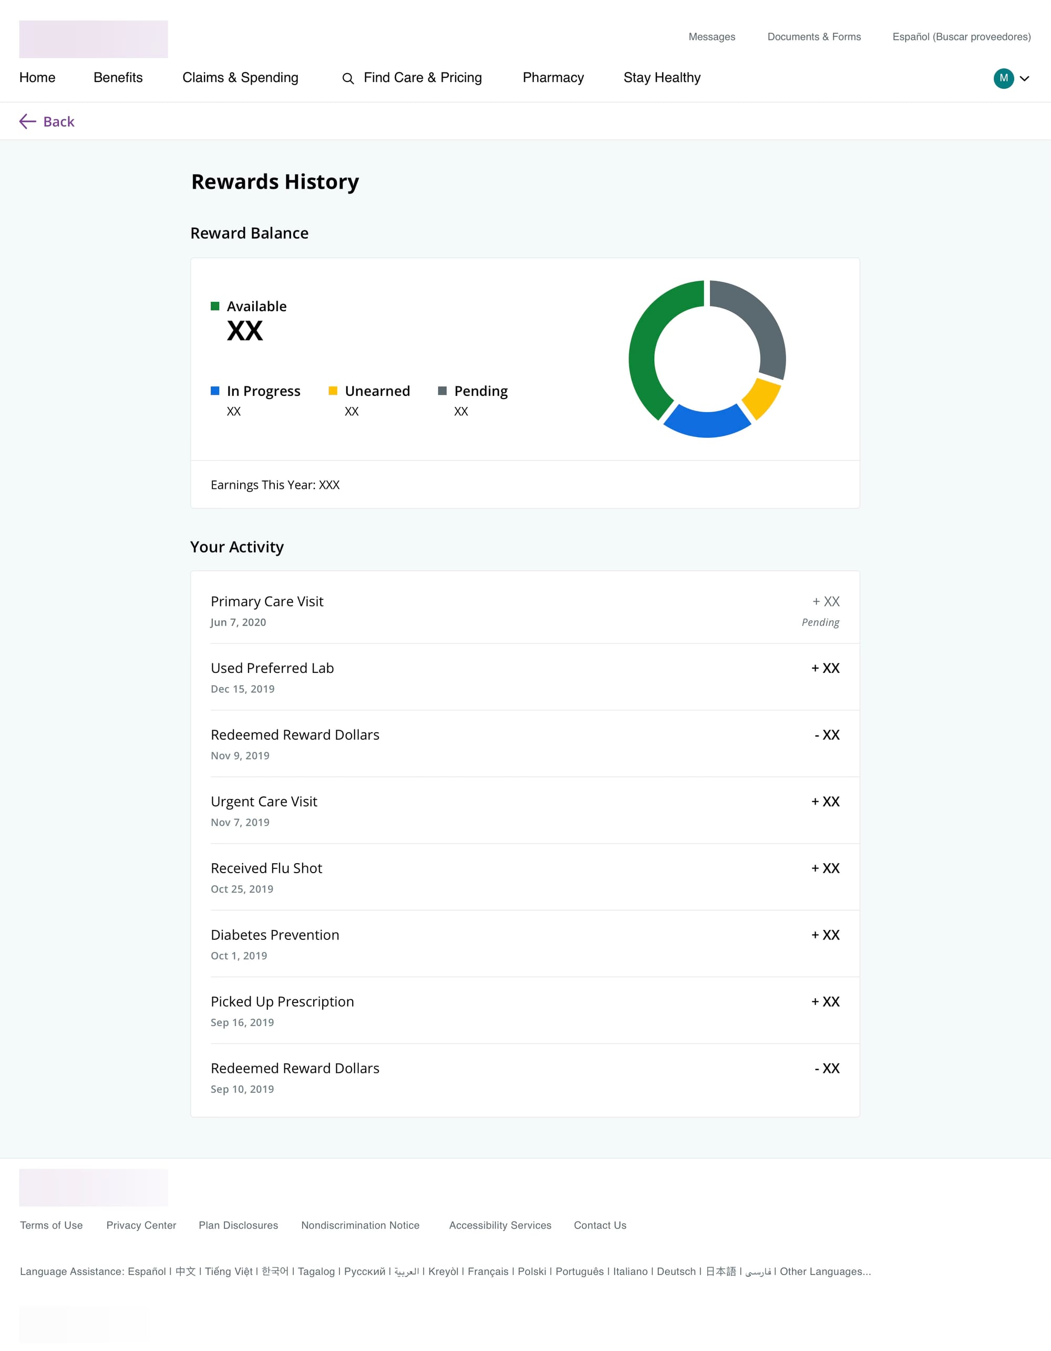Open the Benefits menu
The image size is (1051, 1351).
(118, 78)
